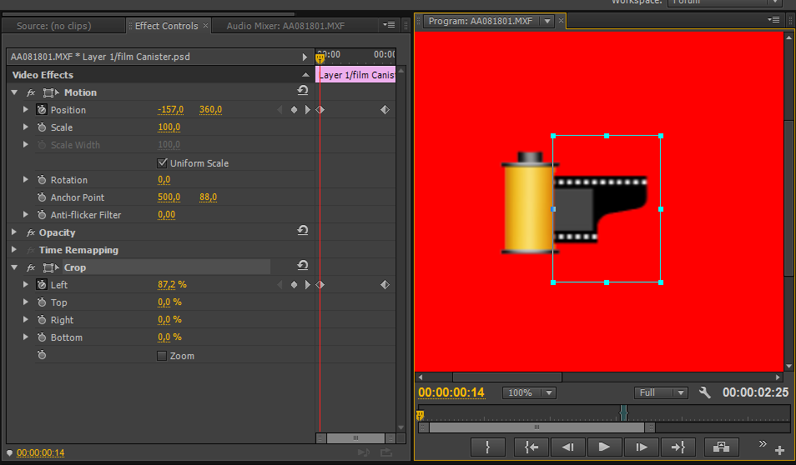Expand the Opacity effect properties
This screenshot has height=465, width=796.
14,232
